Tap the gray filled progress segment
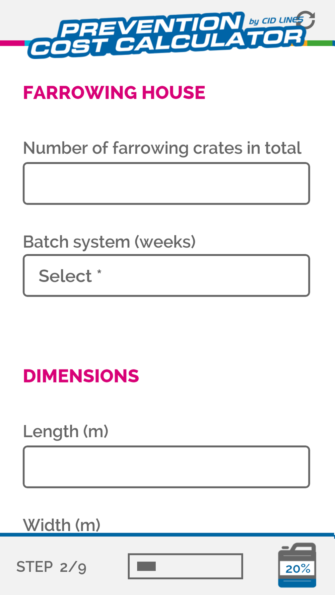The width and height of the screenshot is (335, 595). 146,566
